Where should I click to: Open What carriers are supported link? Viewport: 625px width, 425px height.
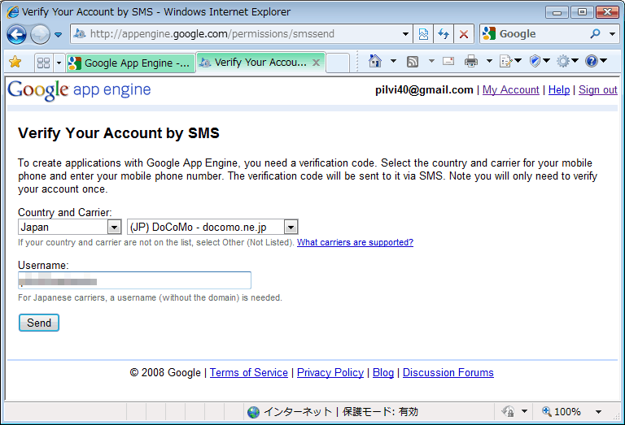355,242
